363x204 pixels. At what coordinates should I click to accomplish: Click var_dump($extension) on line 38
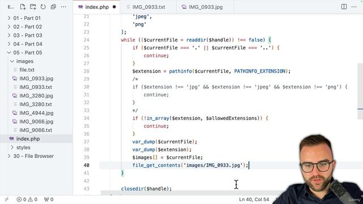pos(162,150)
